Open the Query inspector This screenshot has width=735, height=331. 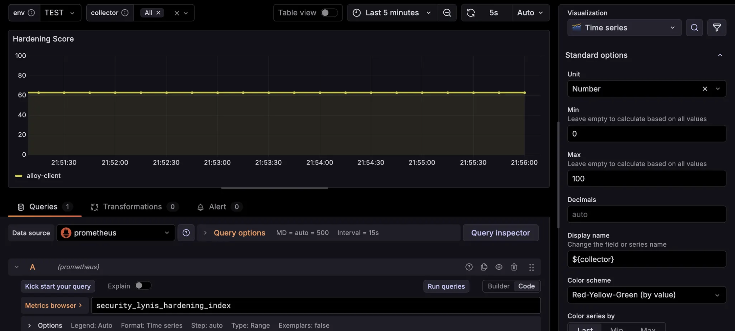coord(500,233)
